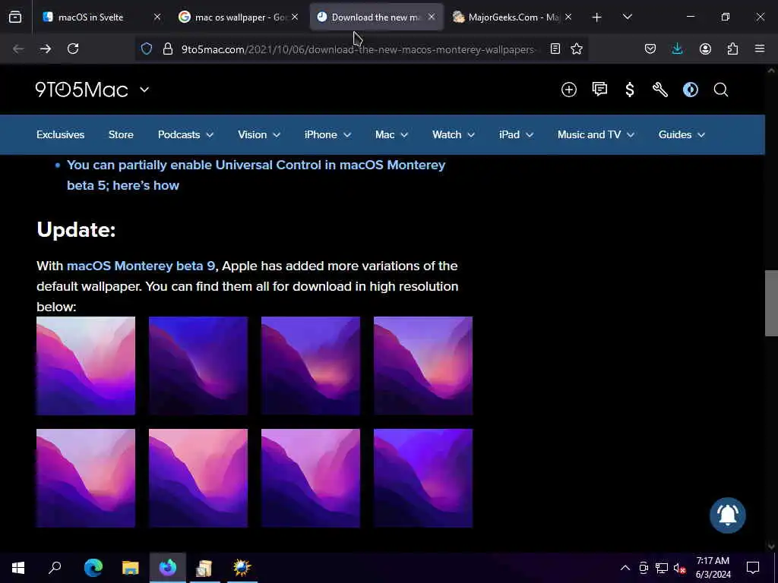This screenshot has width=778, height=583.
Task: Open the fourth top-row wallpaper thumbnail
Action: tap(423, 366)
